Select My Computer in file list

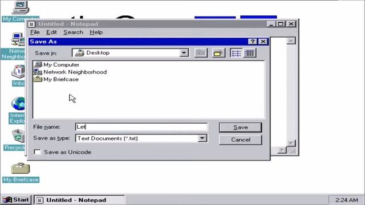56,64
